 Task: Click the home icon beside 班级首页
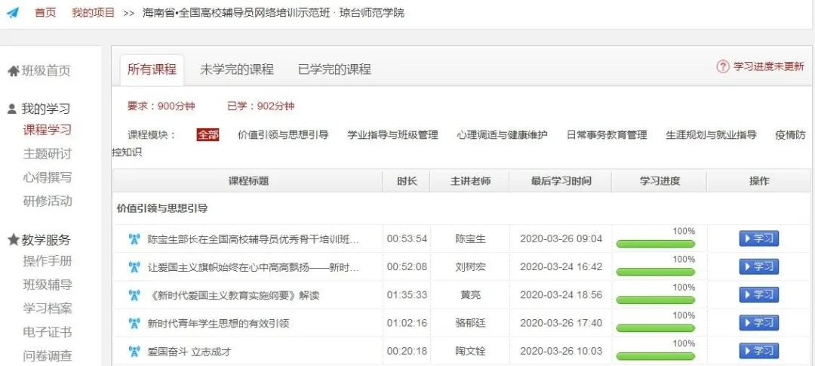click(13, 71)
